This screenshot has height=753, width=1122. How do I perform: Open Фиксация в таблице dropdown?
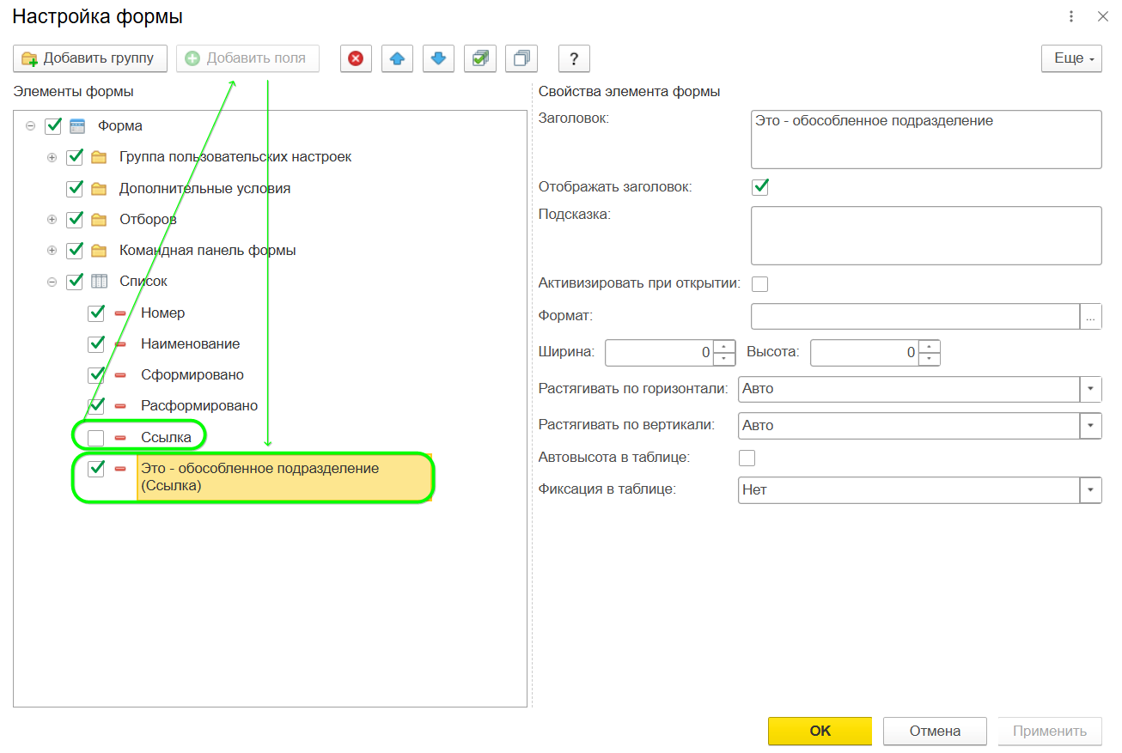pos(1090,490)
